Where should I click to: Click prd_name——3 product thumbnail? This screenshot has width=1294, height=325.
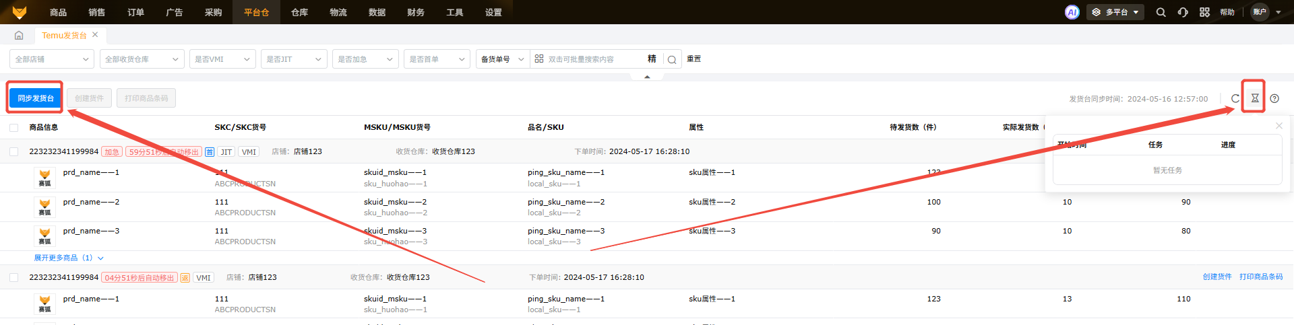pos(44,236)
